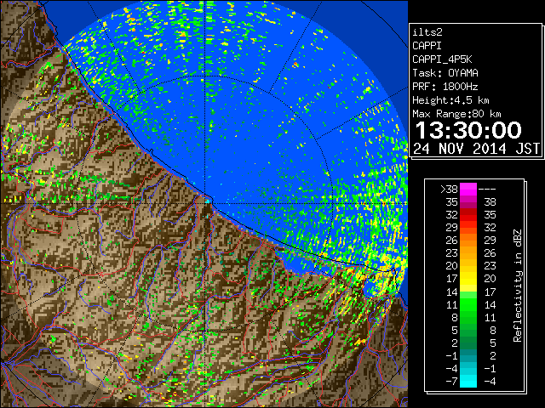The height and width of the screenshot is (408, 545).
Task: Click the '-7' legend label
Action: pos(451,382)
